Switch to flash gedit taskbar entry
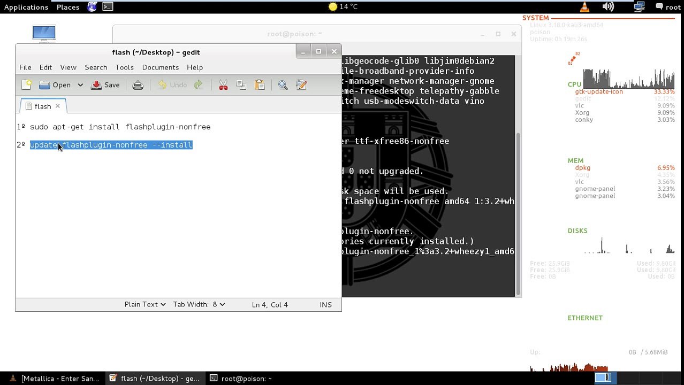Image resolution: width=684 pixels, height=385 pixels. [154, 379]
